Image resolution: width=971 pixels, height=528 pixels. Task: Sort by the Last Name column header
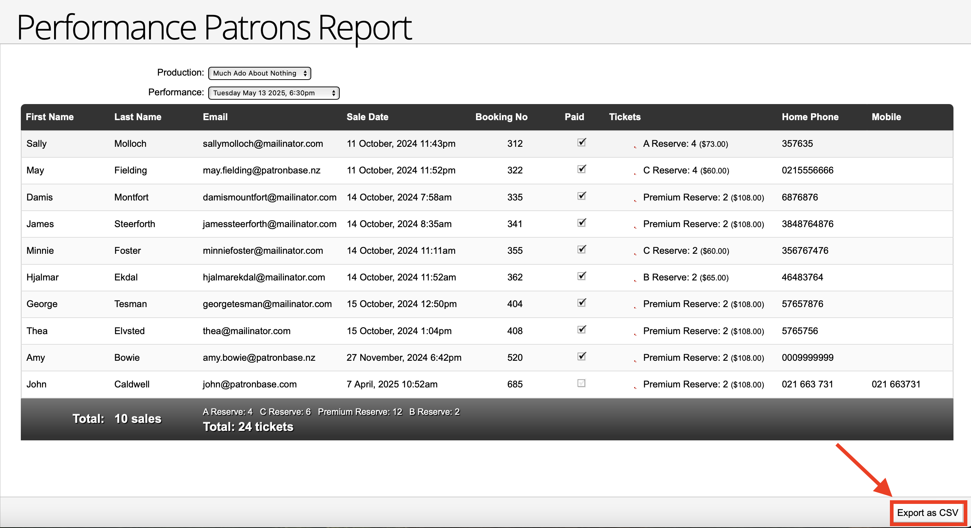click(138, 117)
